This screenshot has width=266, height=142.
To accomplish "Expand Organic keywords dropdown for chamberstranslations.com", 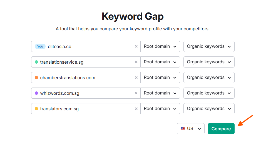I will coord(209,78).
